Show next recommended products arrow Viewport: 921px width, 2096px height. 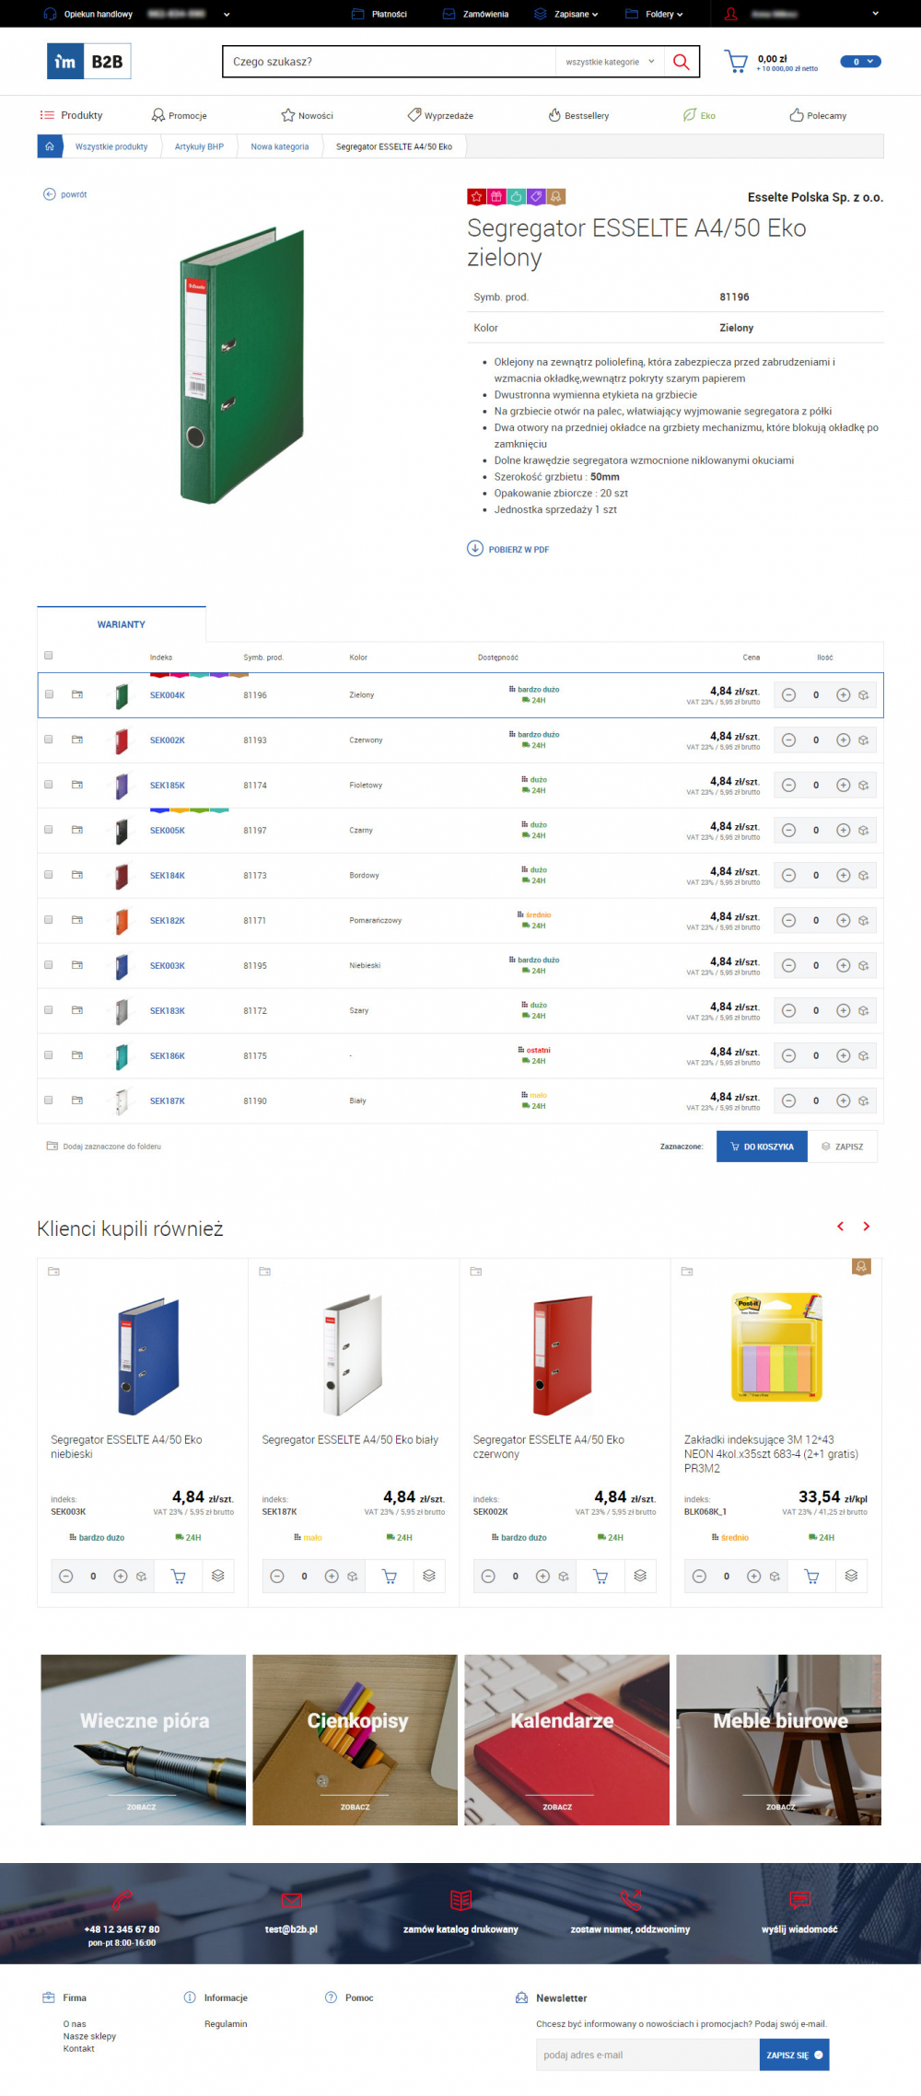coord(866,1227)
